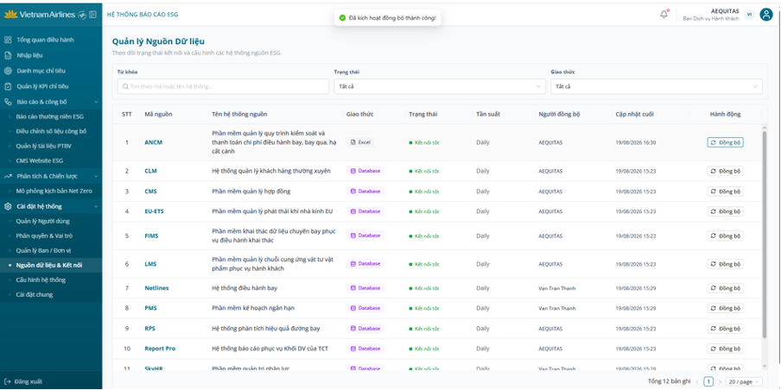Switch language with the VI toggle
This screenshot has width=781, height=390.
click(749, 15)
